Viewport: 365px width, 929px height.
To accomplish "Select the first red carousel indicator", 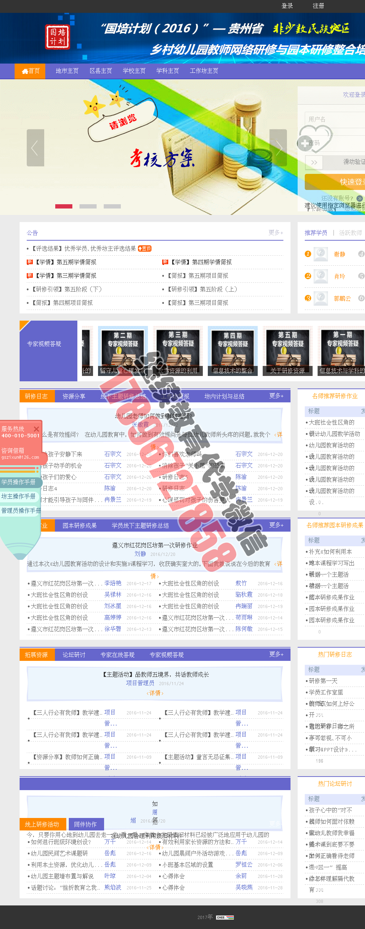I will click(64, 206).
